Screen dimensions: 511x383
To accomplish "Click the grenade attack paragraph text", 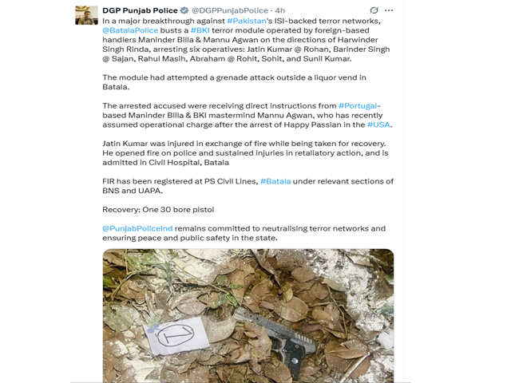I will point(234,82).
